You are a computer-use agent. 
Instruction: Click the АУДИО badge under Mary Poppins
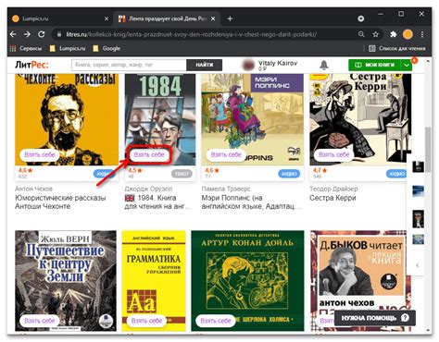[x=289, y=174]
